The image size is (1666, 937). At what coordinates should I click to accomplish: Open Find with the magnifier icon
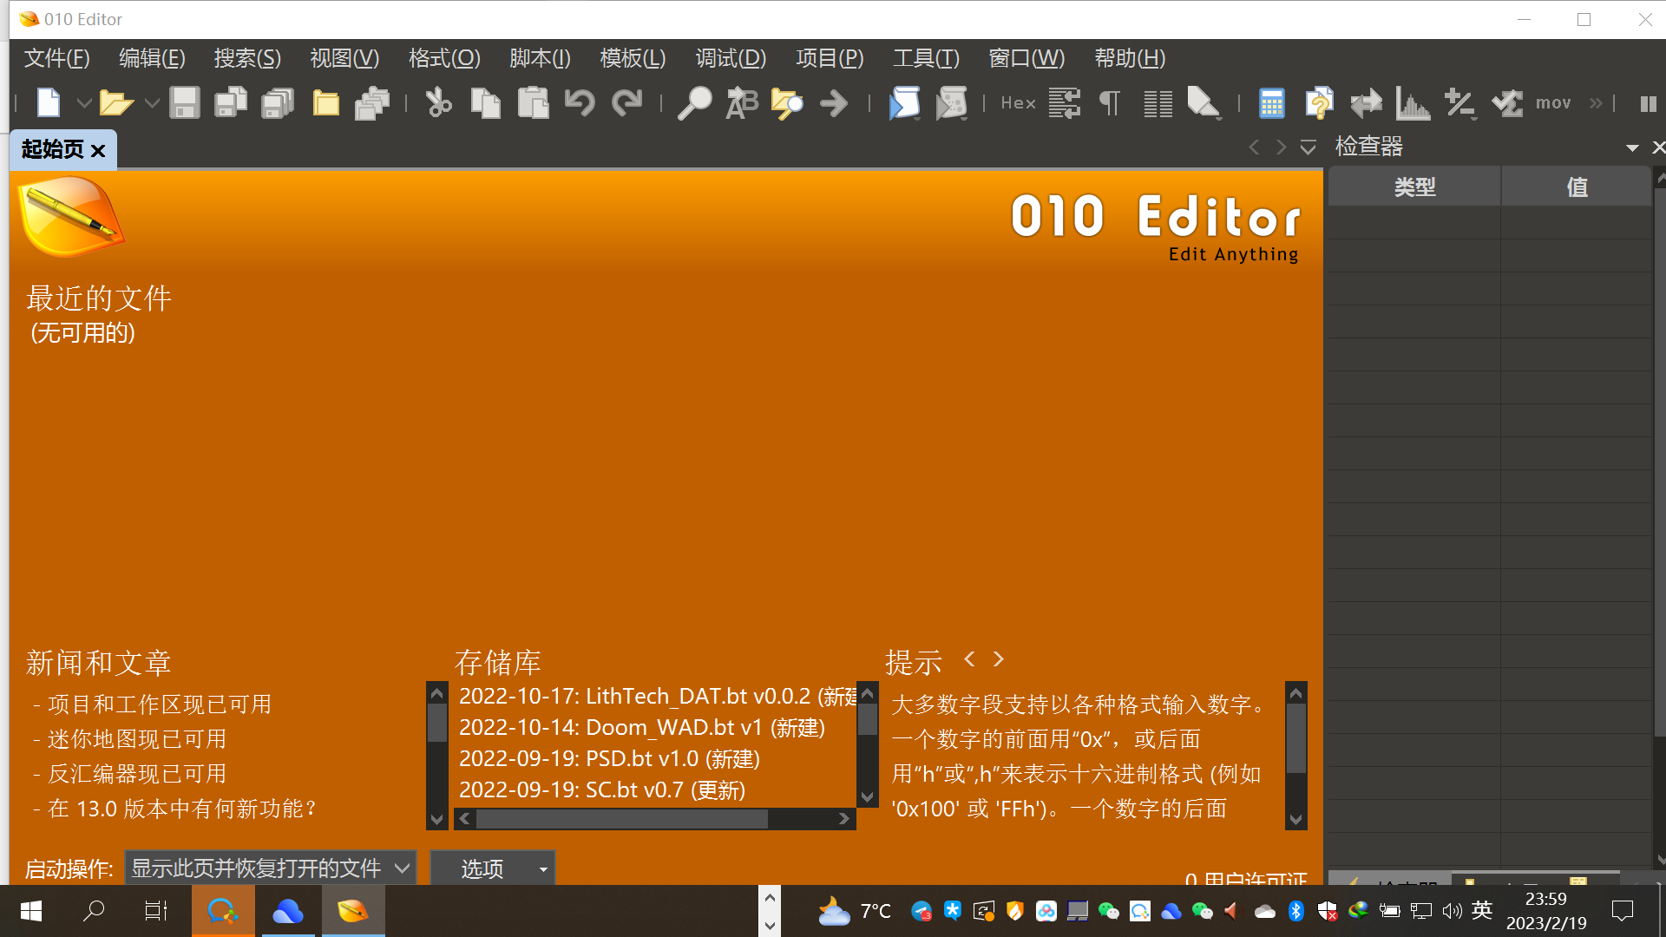click(694, 103)
